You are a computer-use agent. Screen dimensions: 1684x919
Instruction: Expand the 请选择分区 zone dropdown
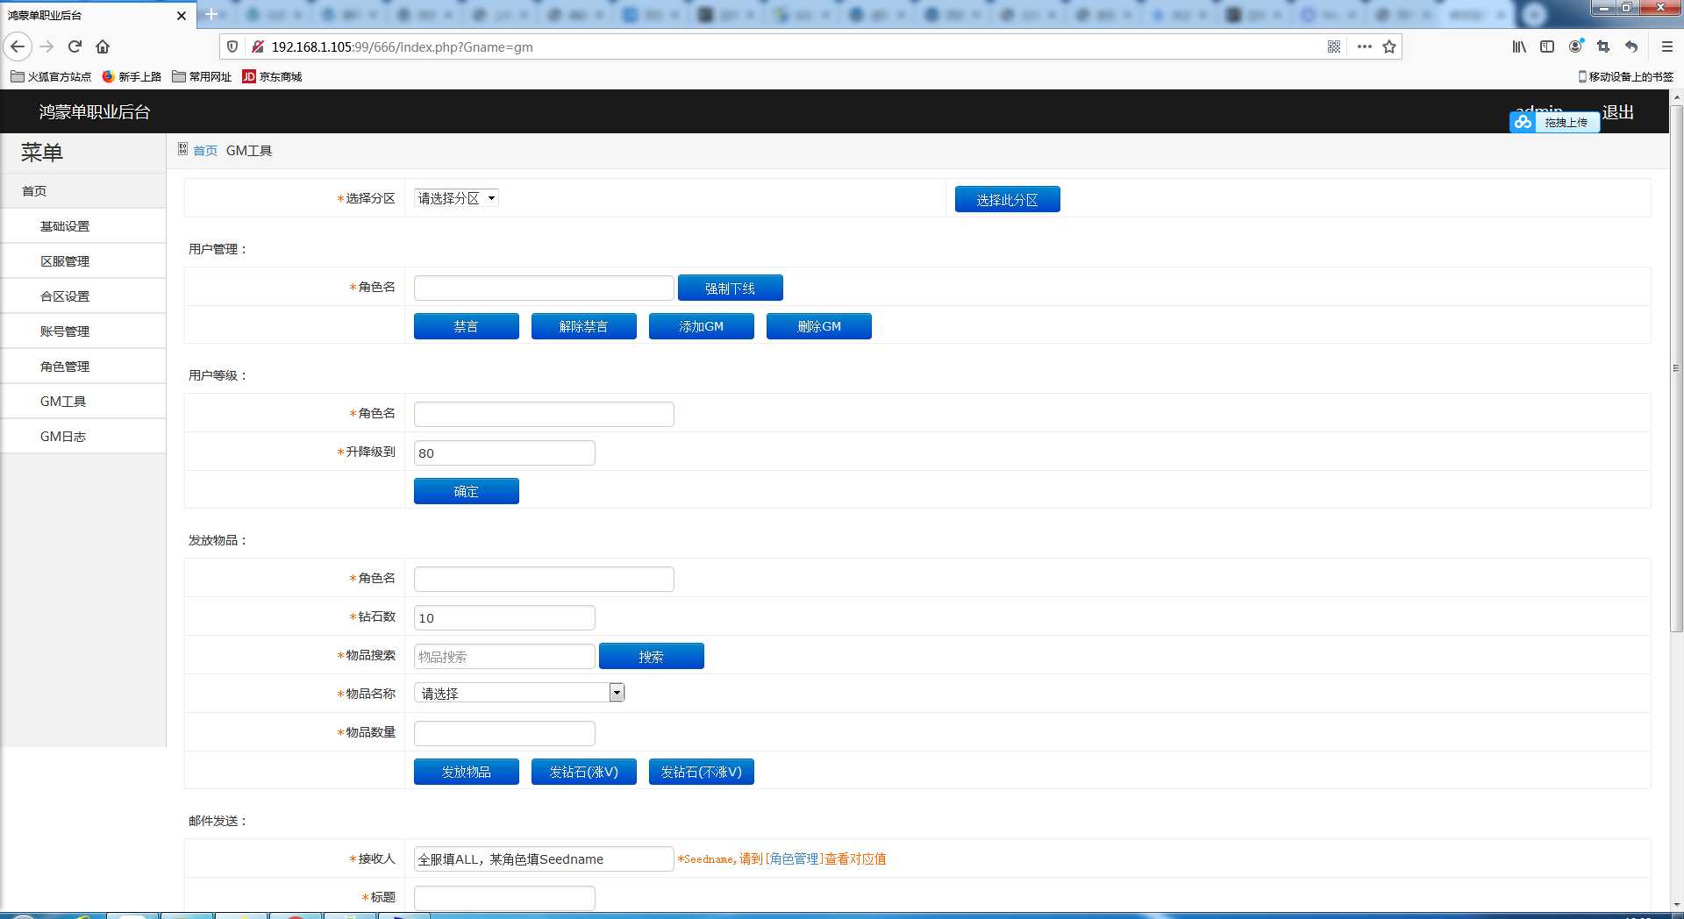tap(456, 198)
